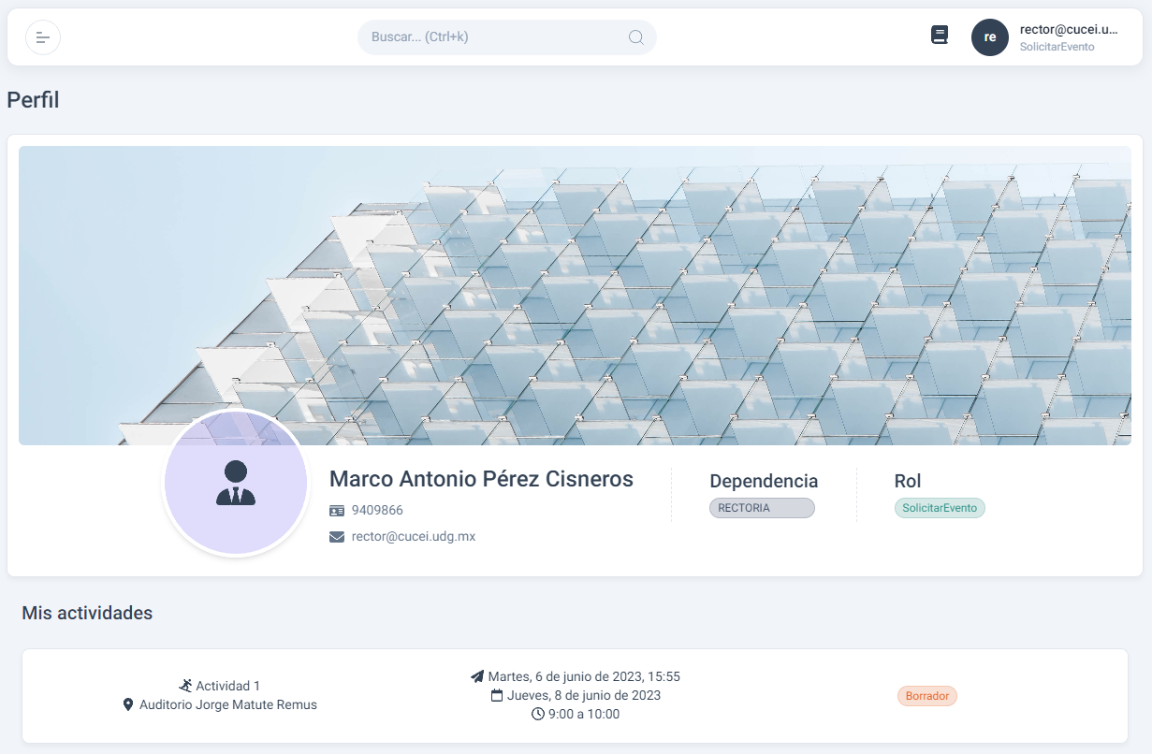Screen dimensions: 1152x754
Task: Click the Borrador status badge
Action: pos(926,696)
